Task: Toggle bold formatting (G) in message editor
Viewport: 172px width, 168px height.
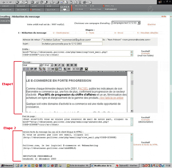Action: [x=56, y=65]
